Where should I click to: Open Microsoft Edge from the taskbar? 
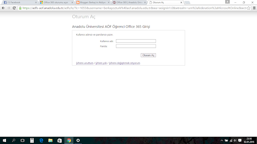(x=41, y=140)
